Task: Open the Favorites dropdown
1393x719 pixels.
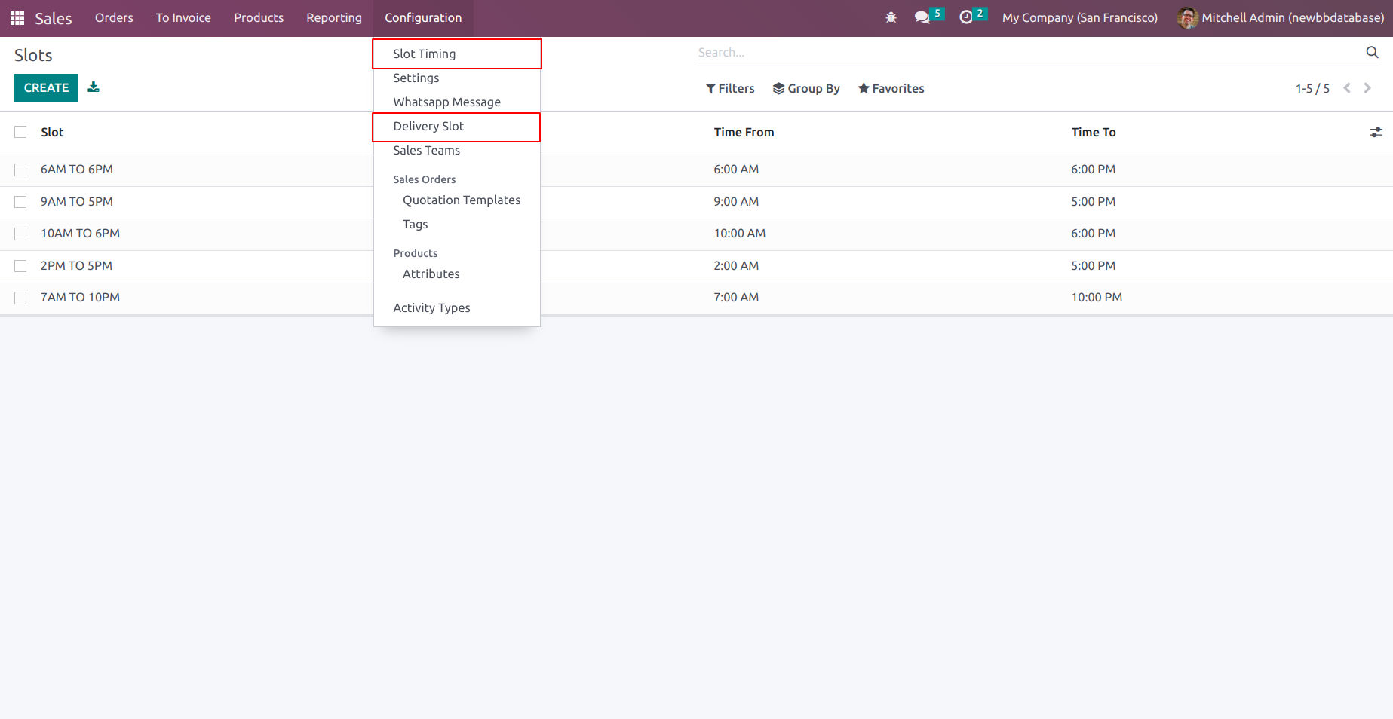Action: click(x=891, y=88)
